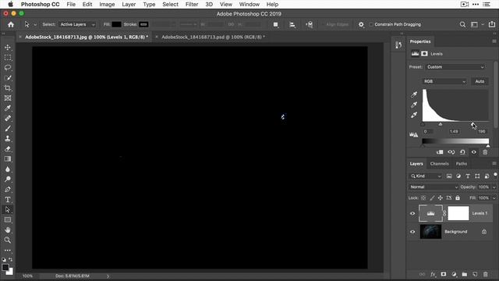Toggle lock all padlock icon
This screenshot has width=499, height=281.
point(458,197)
